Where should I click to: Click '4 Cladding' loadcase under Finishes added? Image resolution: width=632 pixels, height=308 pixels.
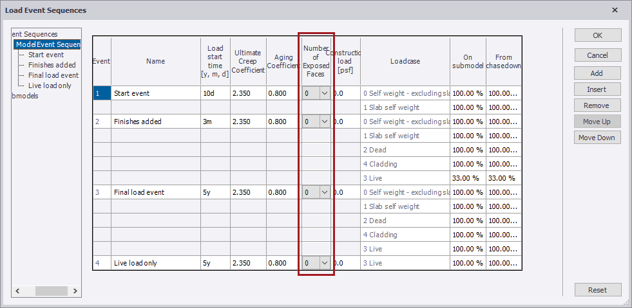point(405,164)
